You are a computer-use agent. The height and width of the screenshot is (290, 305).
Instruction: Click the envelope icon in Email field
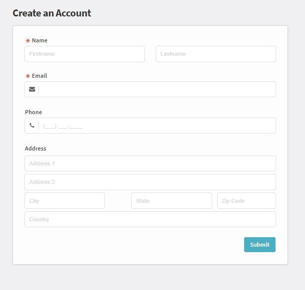click(x=32, y=89)
